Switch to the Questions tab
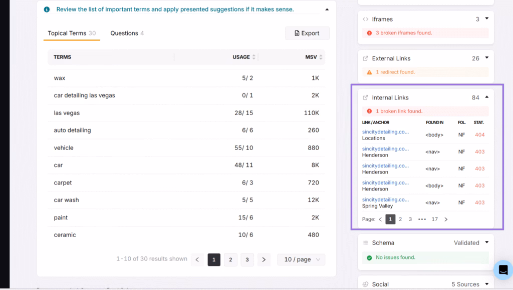 [x=127, y=33]
